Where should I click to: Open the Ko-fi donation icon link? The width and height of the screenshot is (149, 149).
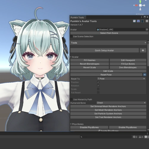tap(134, 21)
